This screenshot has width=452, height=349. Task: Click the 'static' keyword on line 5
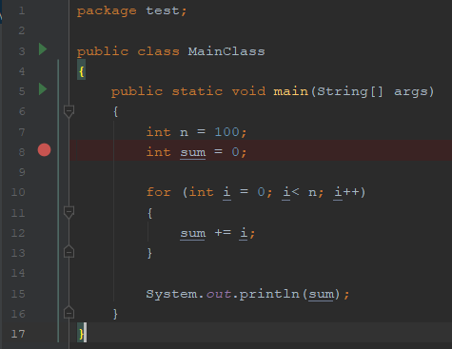tap(197, 91)
